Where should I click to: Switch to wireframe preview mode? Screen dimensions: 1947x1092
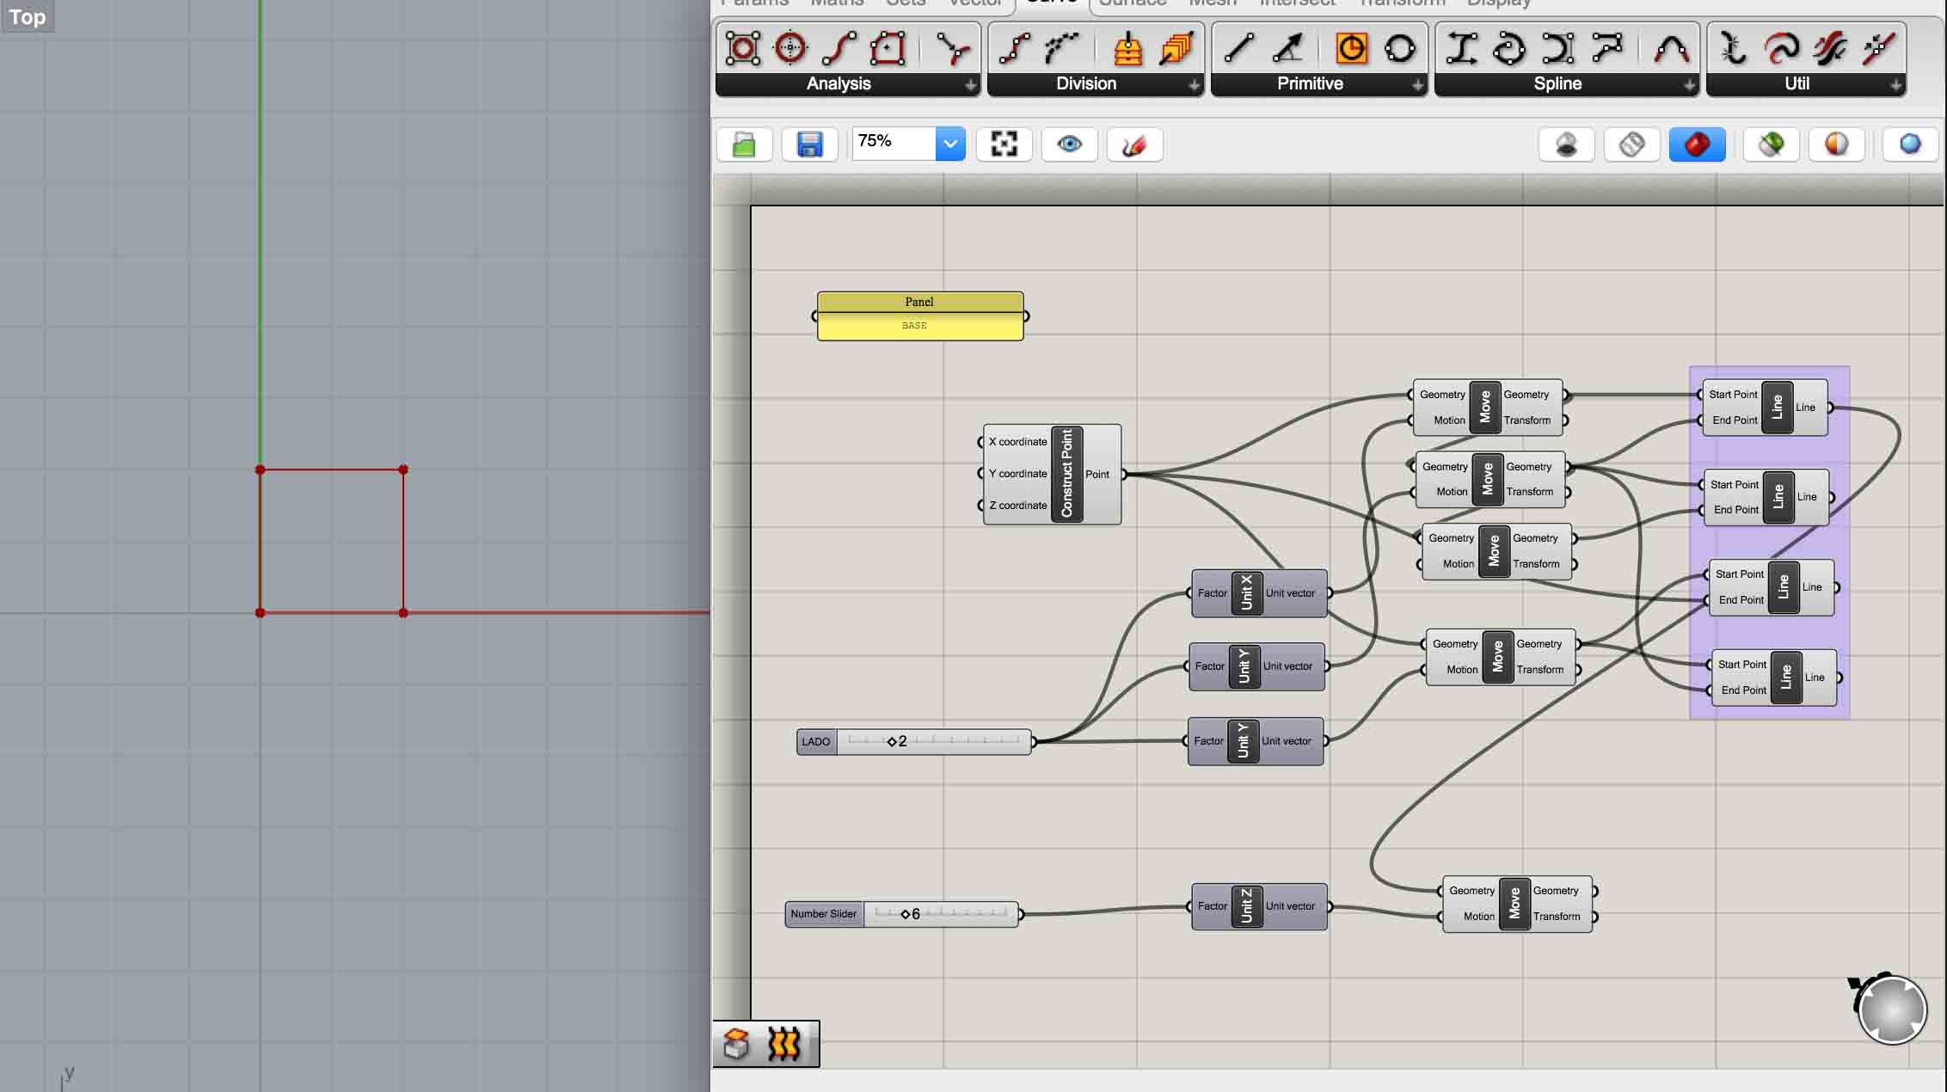pos(1631,144)
